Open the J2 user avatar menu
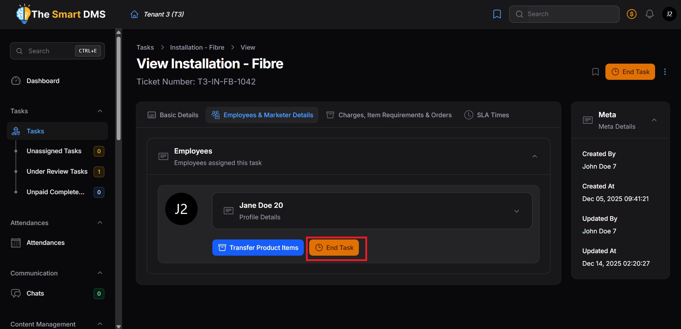This screenshot has height=329, width=681. [669, 14]
